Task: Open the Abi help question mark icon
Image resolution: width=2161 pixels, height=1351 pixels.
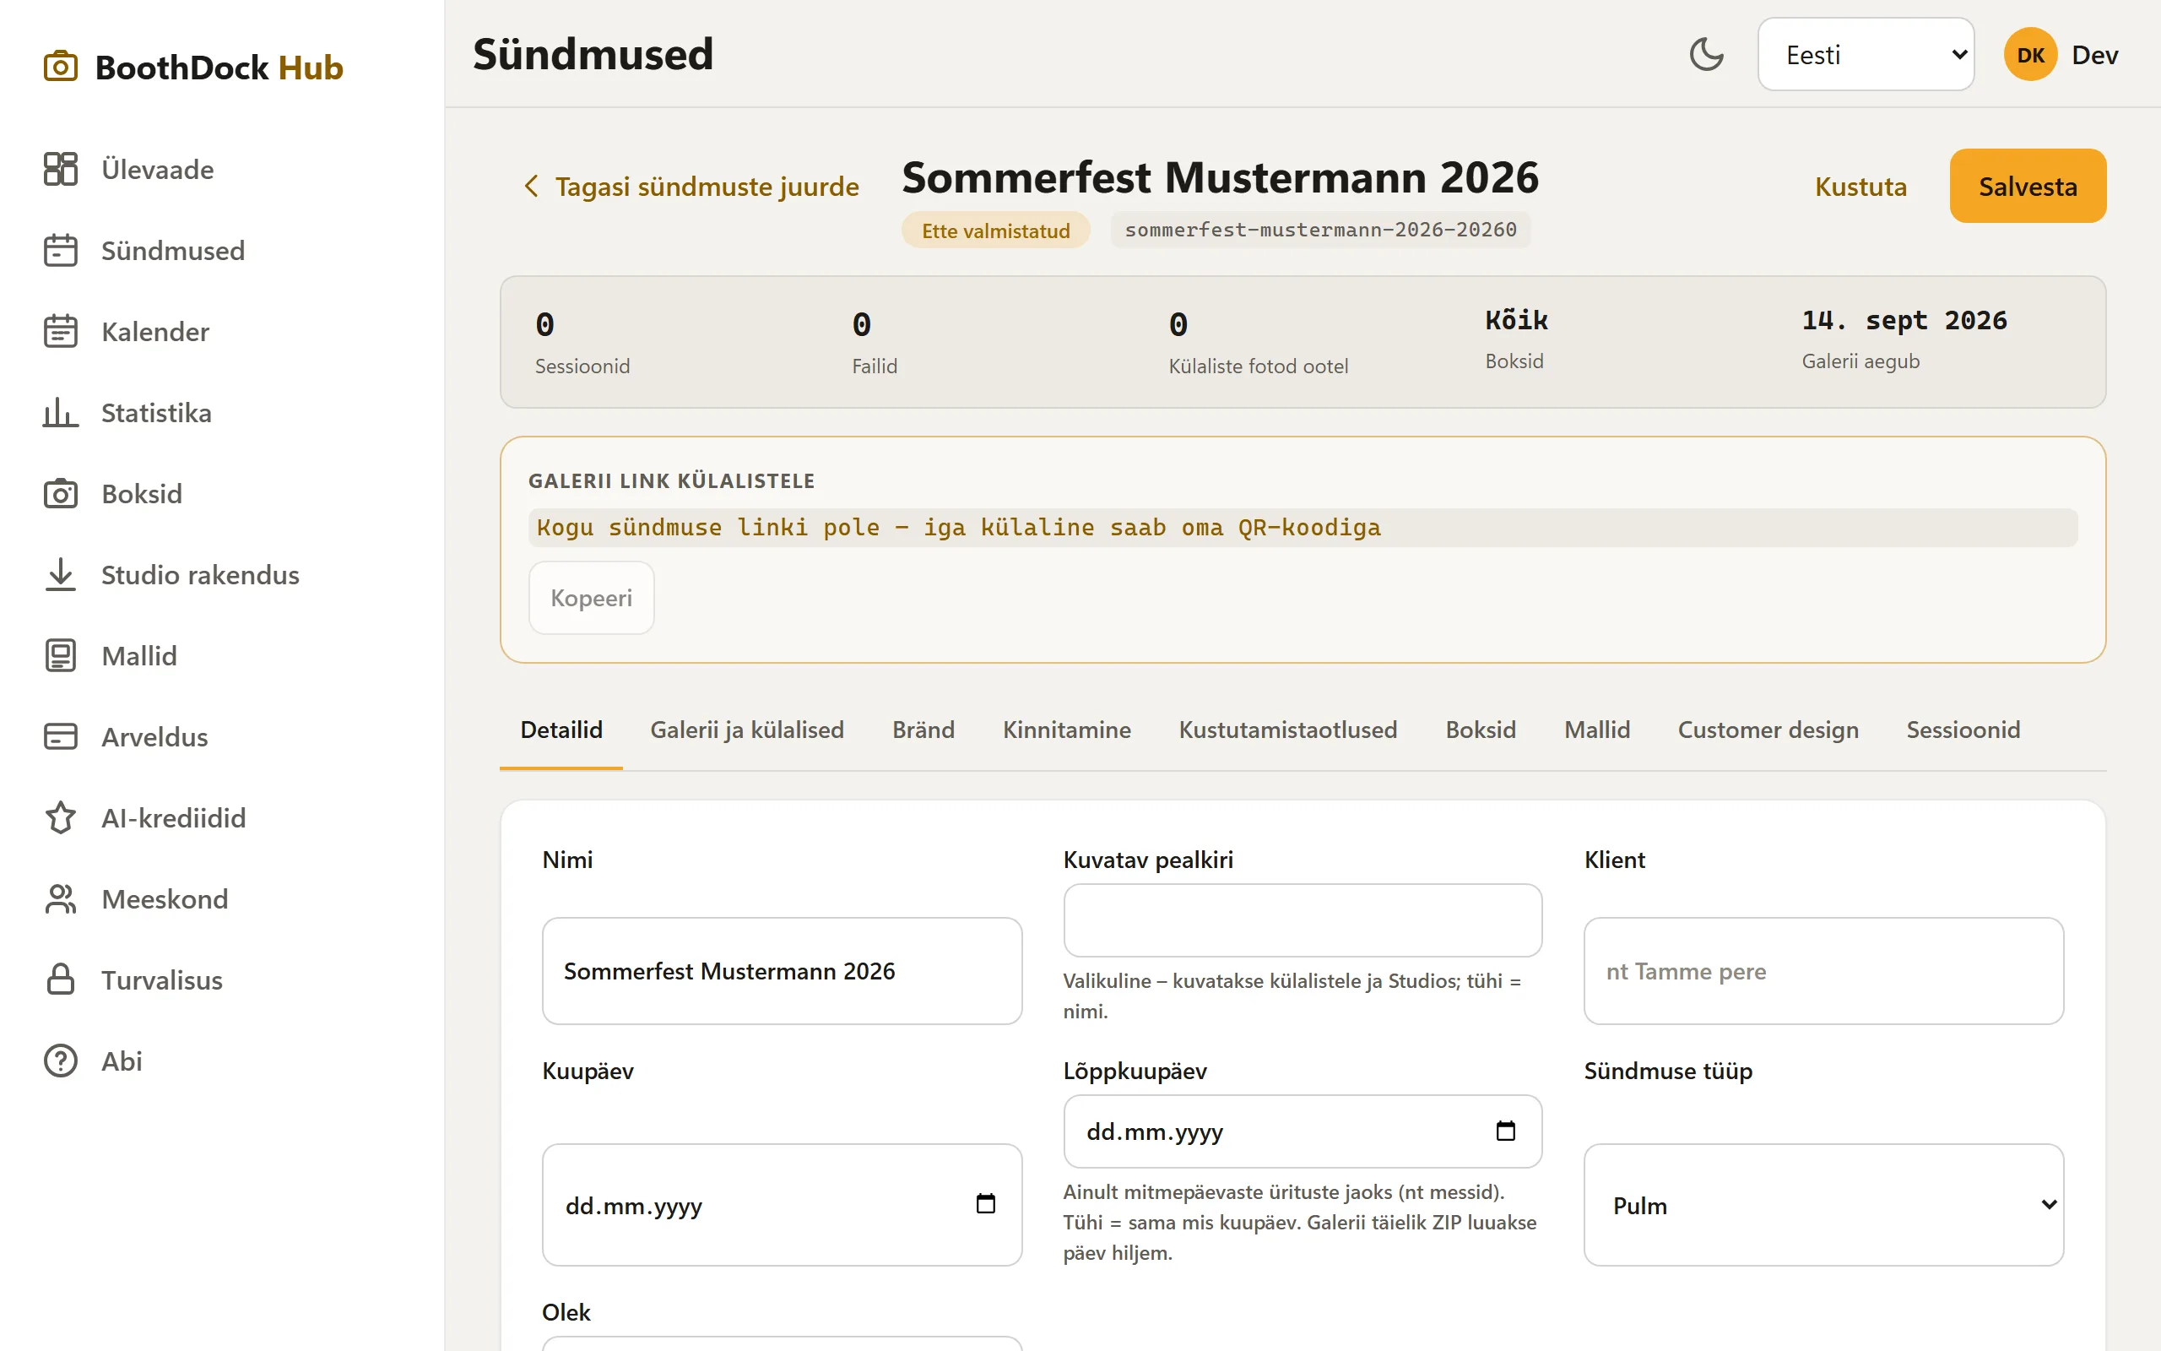Action: pos(61,1061)
